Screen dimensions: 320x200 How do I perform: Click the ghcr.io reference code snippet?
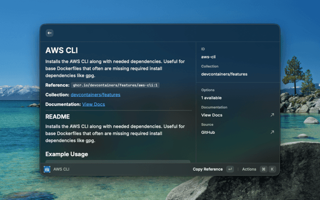pos(115,85)
